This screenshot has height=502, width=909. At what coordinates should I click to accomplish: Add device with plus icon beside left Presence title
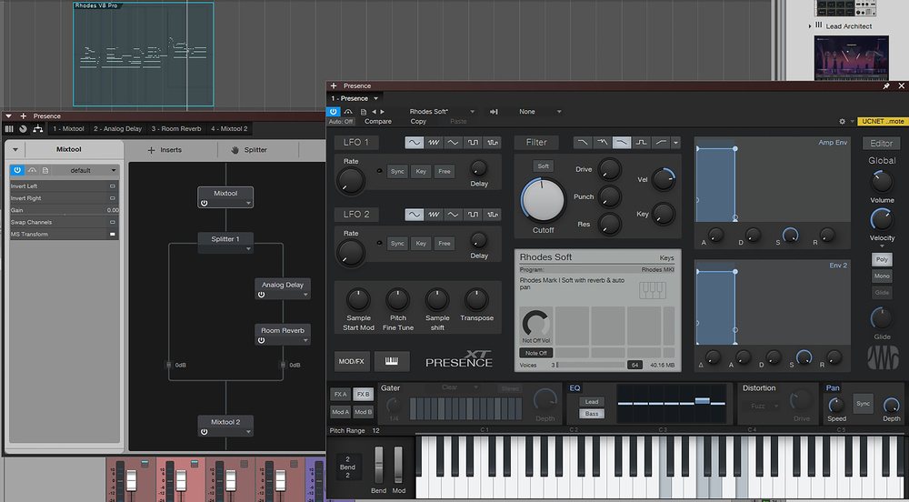click(x=24, y=115)
